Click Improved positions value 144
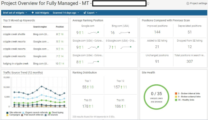Viewport: 208px width, 120px height. [157, 32]
